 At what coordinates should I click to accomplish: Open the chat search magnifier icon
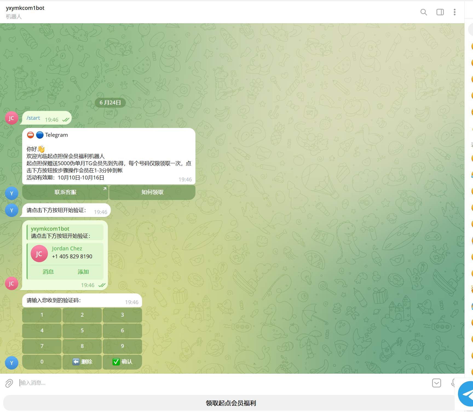point(423,12)
